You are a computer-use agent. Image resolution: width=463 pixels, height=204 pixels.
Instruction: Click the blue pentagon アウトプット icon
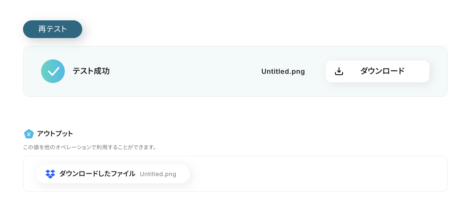29,134
